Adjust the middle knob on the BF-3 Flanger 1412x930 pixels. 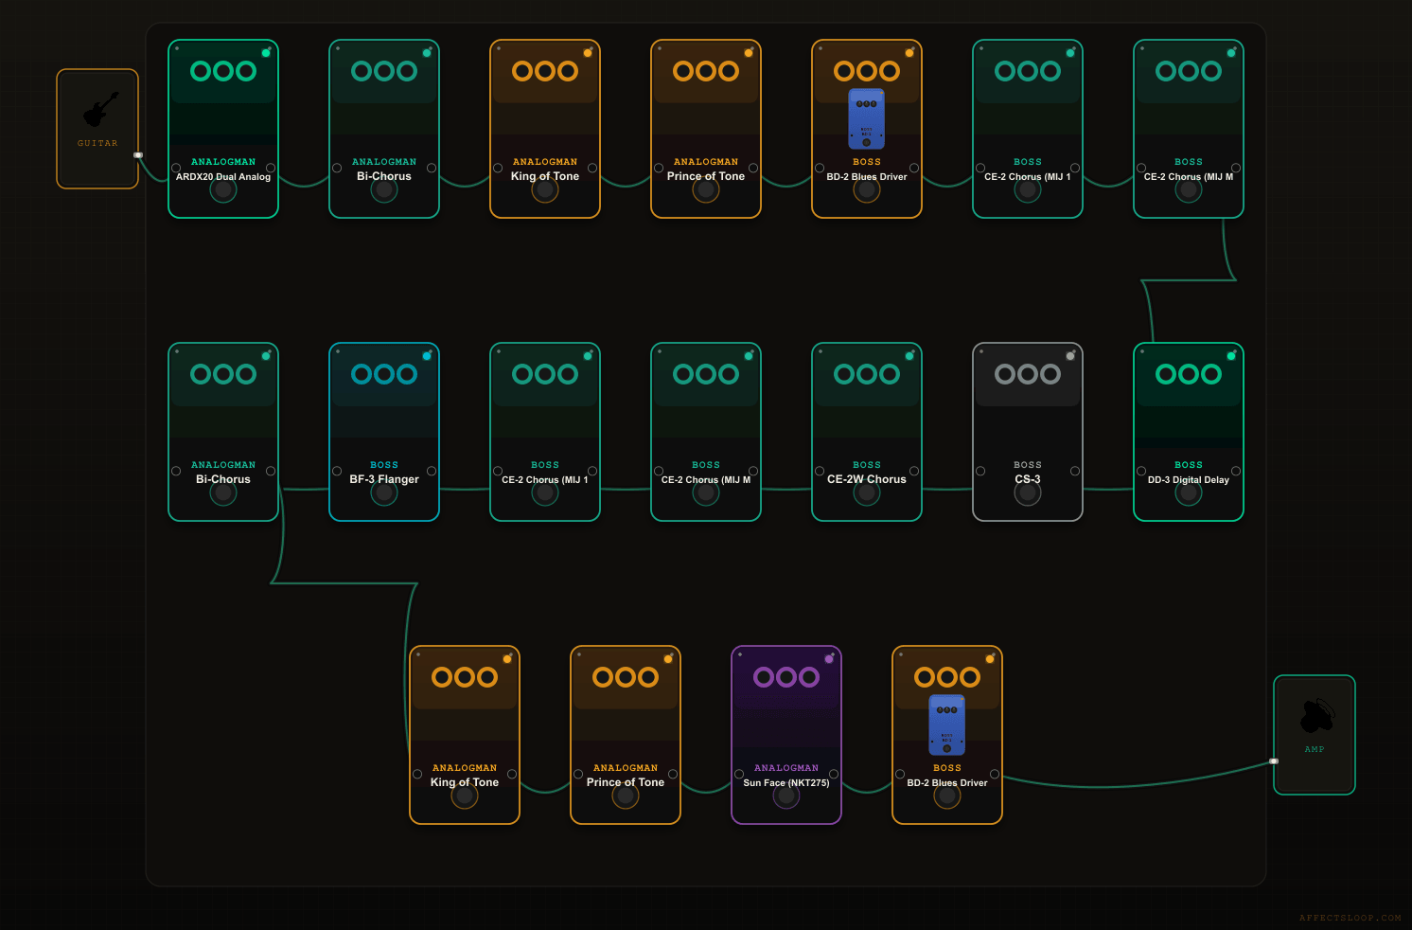click(x=384, y=373)
